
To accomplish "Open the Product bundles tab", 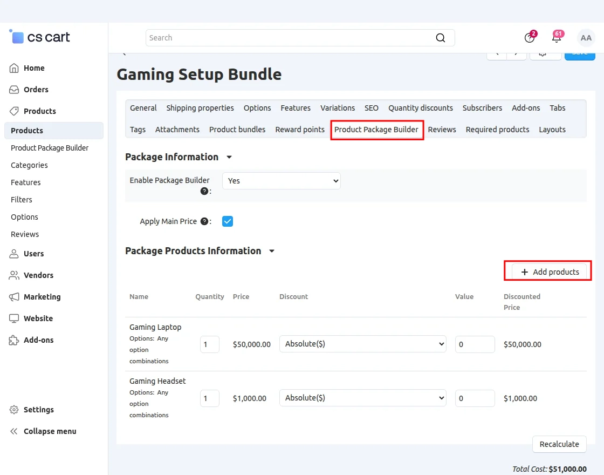I will 237,130.
